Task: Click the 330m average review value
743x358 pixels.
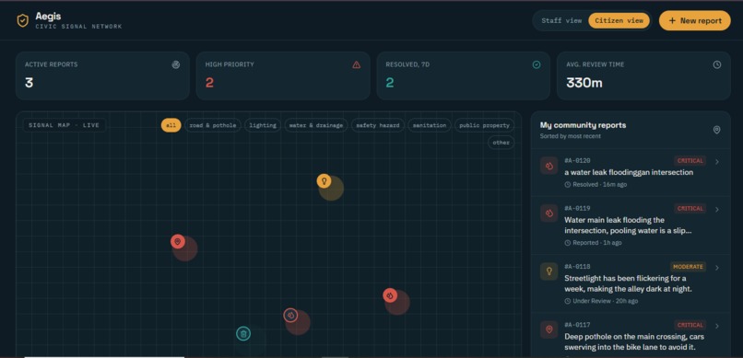Action: coord(584,83)
